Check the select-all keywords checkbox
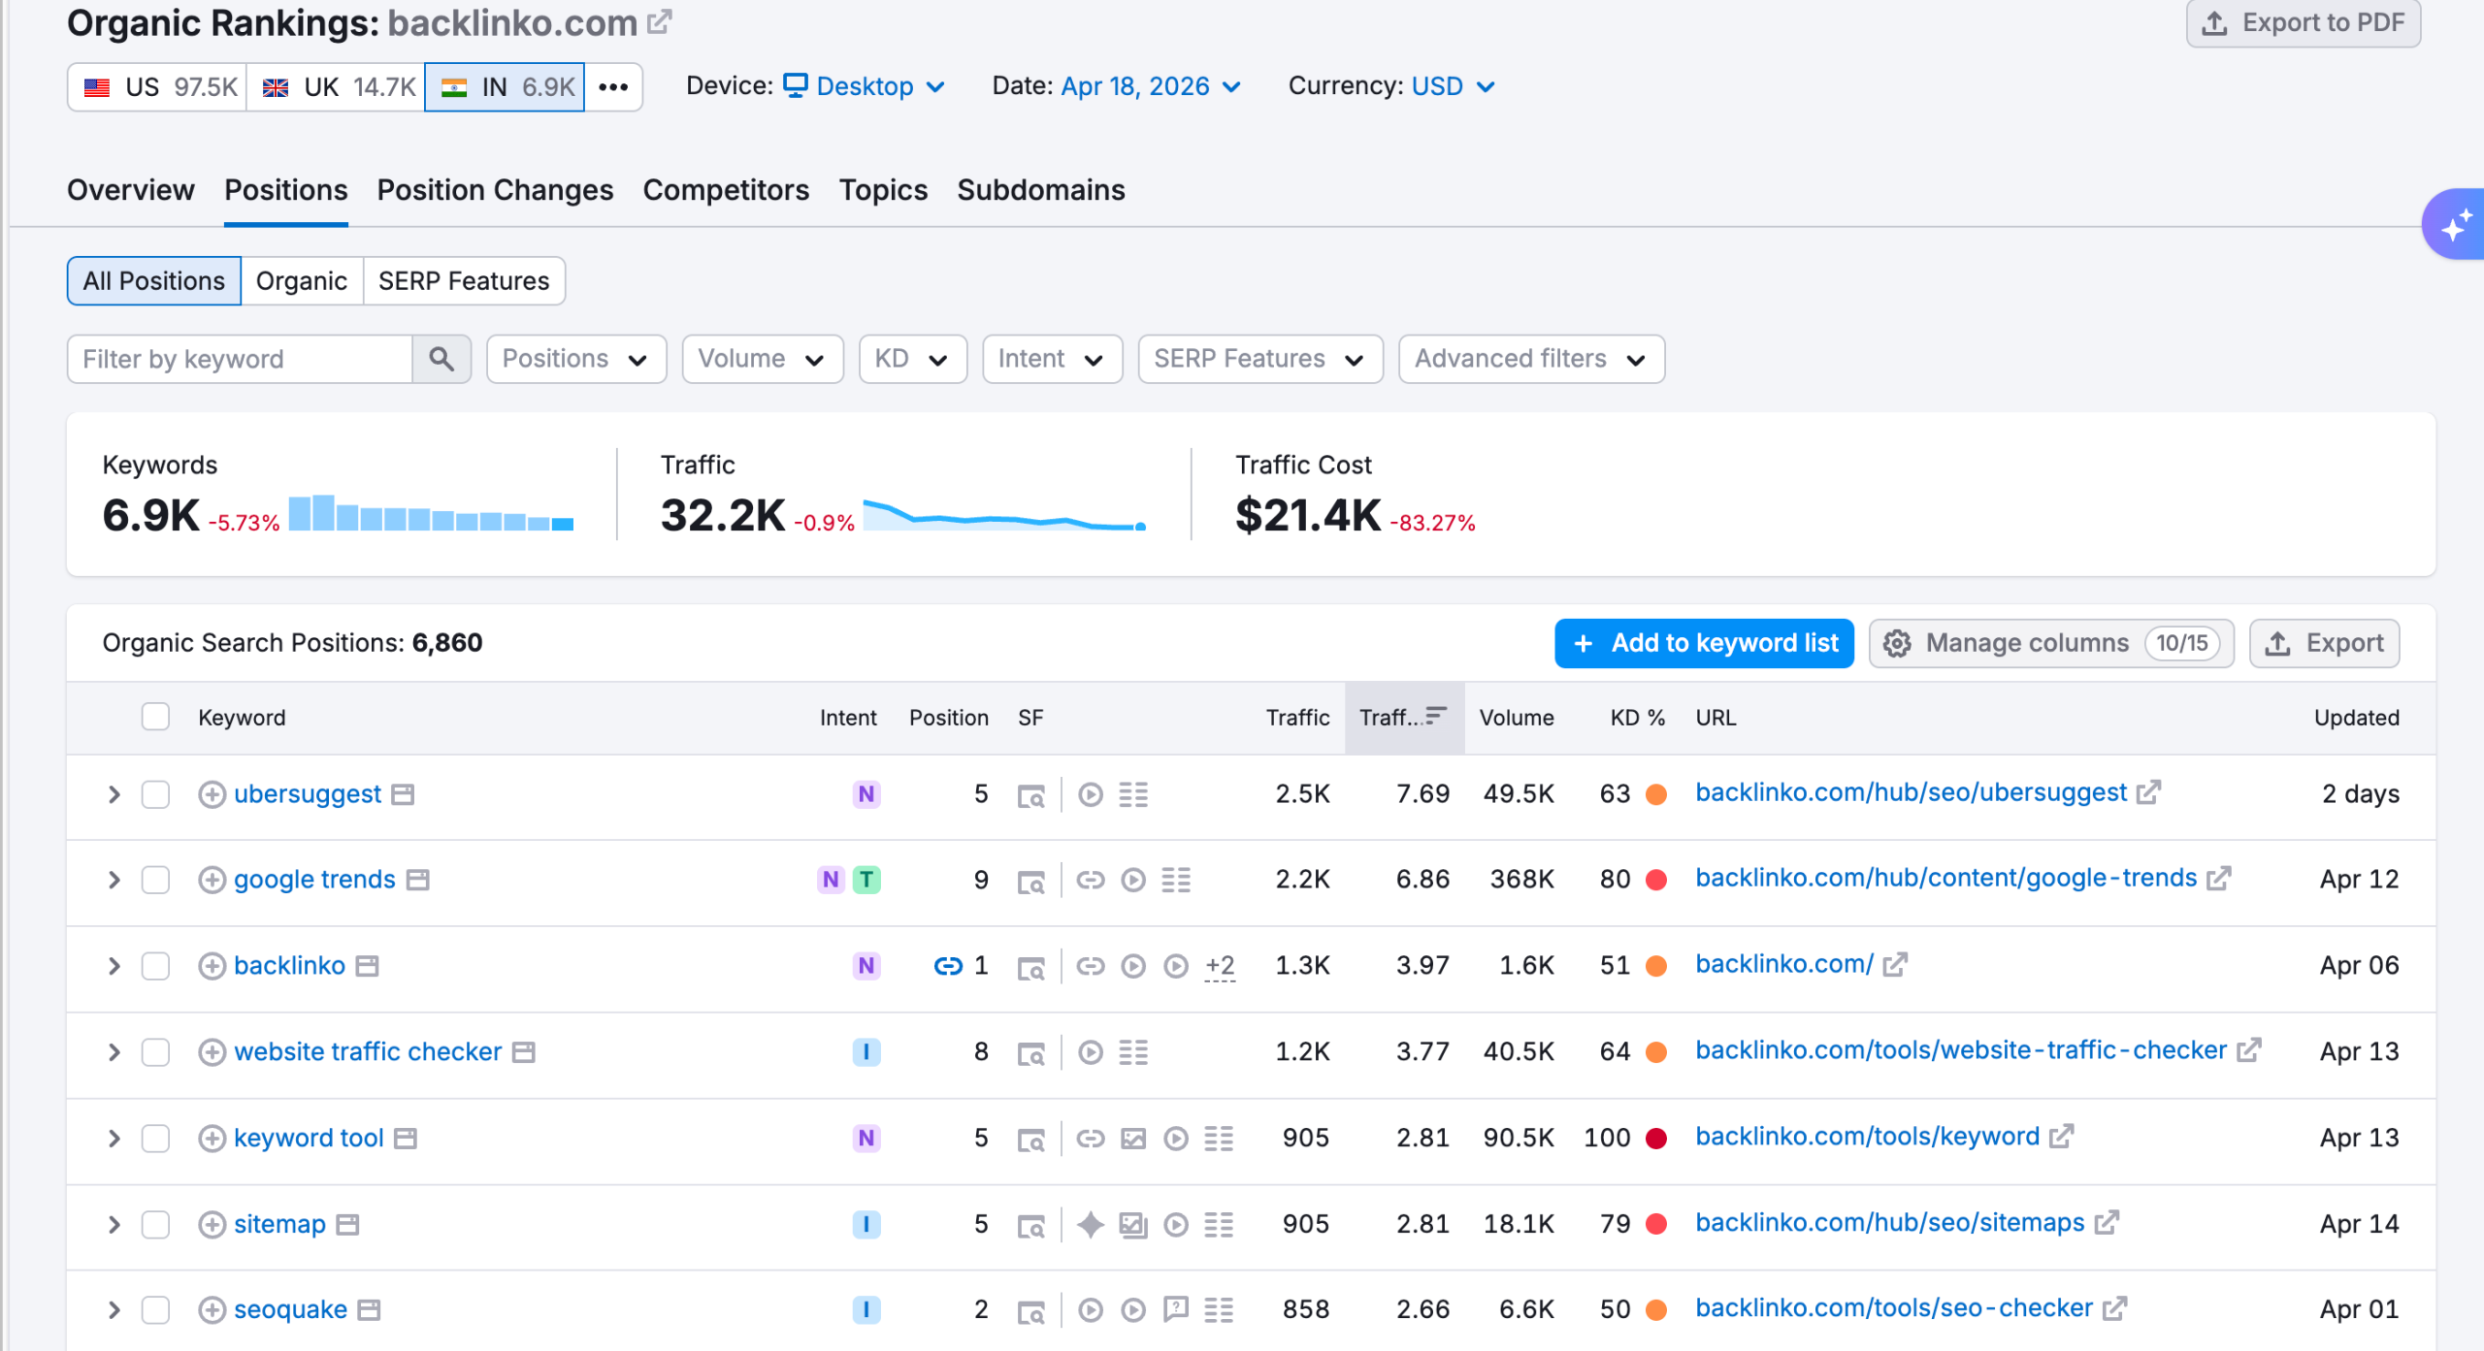This screenshot has width=2484, height=1351. coord(155,717)
